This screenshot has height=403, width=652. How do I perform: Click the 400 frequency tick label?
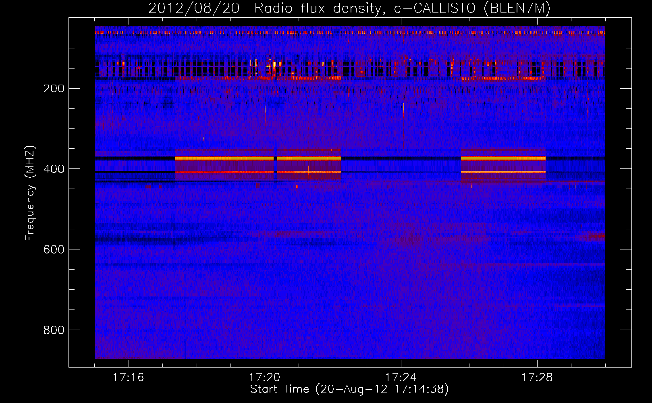click(x=54, y=169)
